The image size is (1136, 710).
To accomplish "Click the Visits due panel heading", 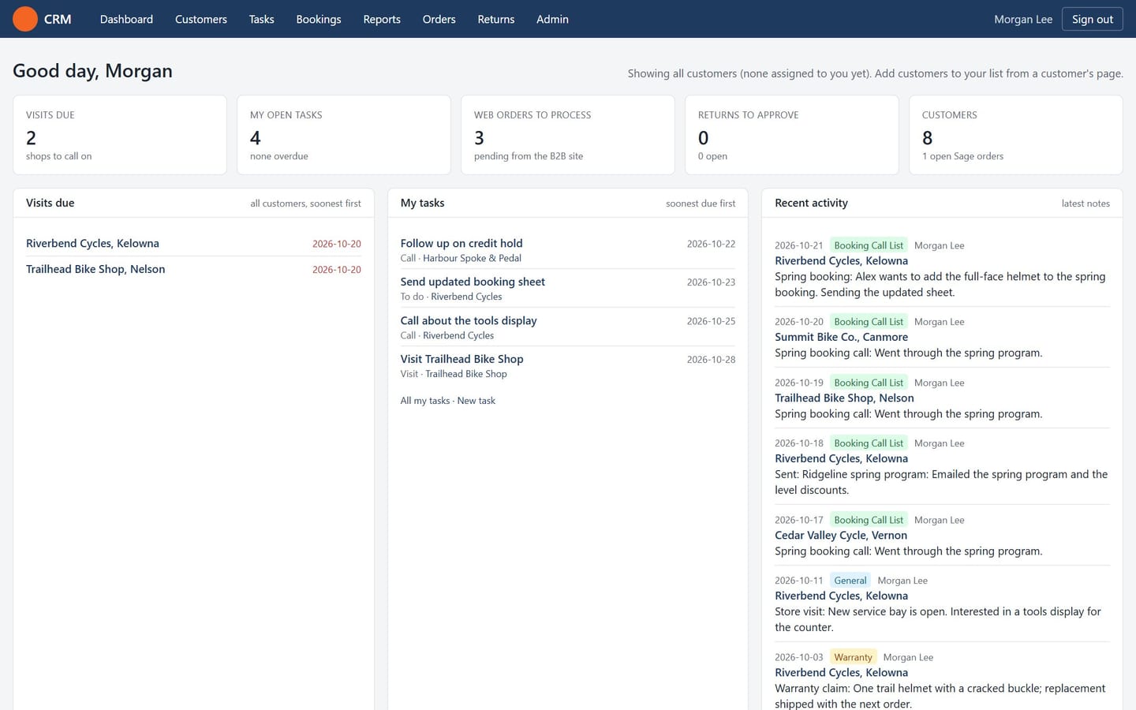I will 50,203.
